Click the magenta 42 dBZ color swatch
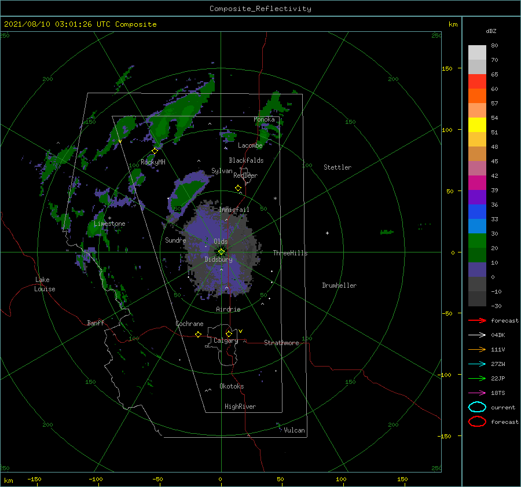521x487 pixels. (x=477, y=183)
